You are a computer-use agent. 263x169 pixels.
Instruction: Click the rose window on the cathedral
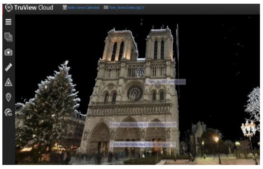[x=135, y=92]
